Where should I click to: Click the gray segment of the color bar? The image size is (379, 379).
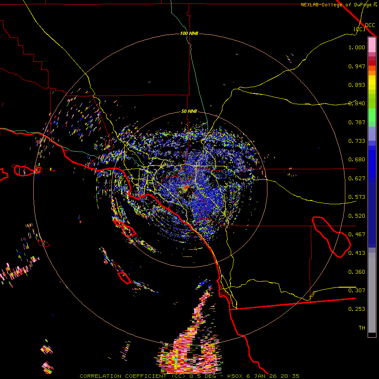(x=372, y=293)
